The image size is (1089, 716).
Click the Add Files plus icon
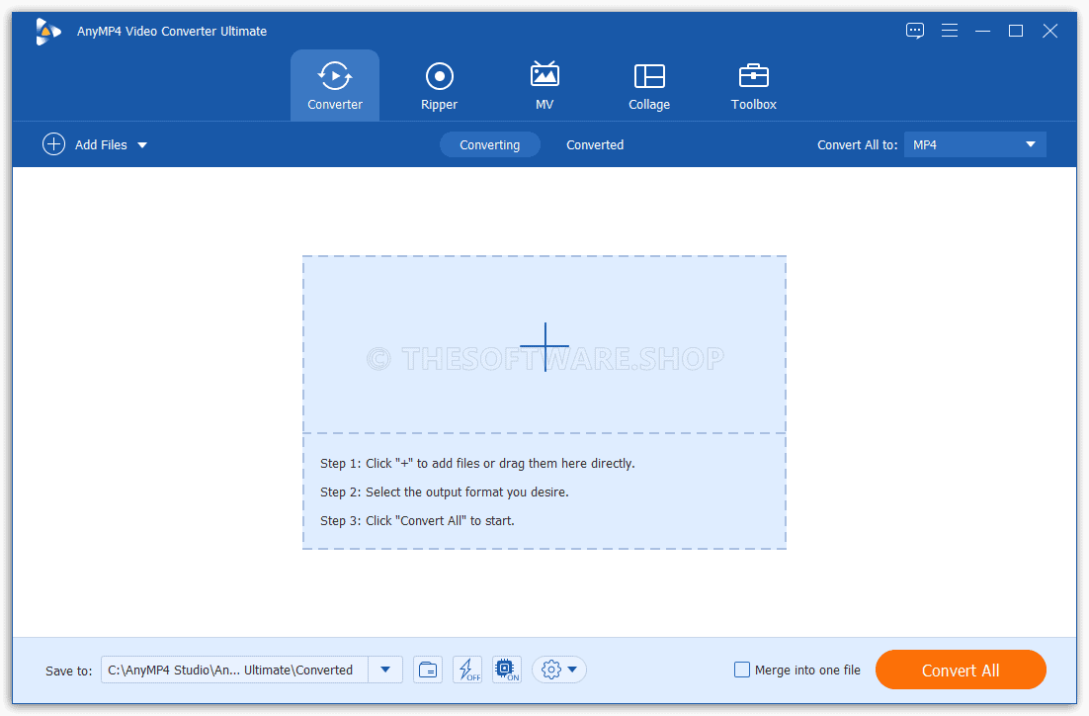point(53,144)
